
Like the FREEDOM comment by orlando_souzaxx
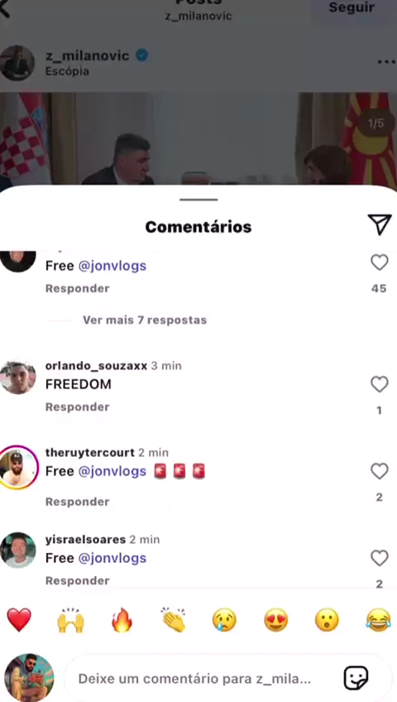coord(379,384)
